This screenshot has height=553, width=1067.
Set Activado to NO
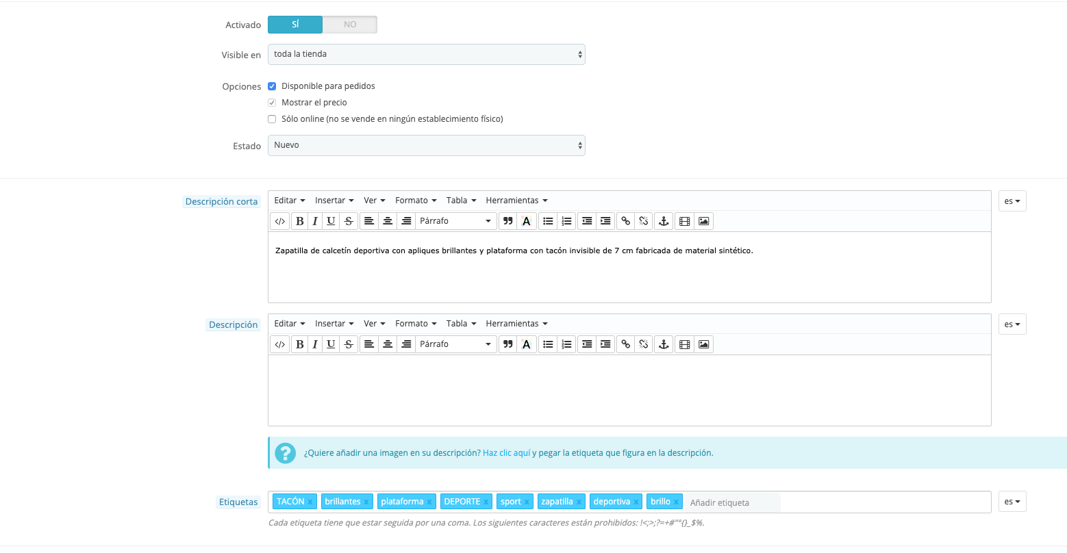pyautogui.click(x=350, y=25)
